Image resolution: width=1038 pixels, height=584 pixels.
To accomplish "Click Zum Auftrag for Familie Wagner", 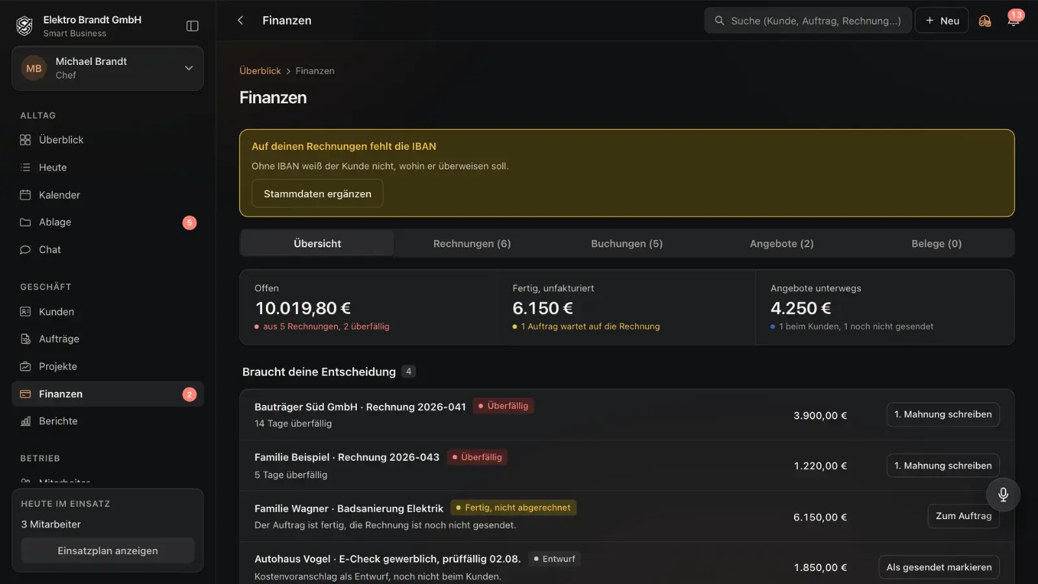I will 963,516.
